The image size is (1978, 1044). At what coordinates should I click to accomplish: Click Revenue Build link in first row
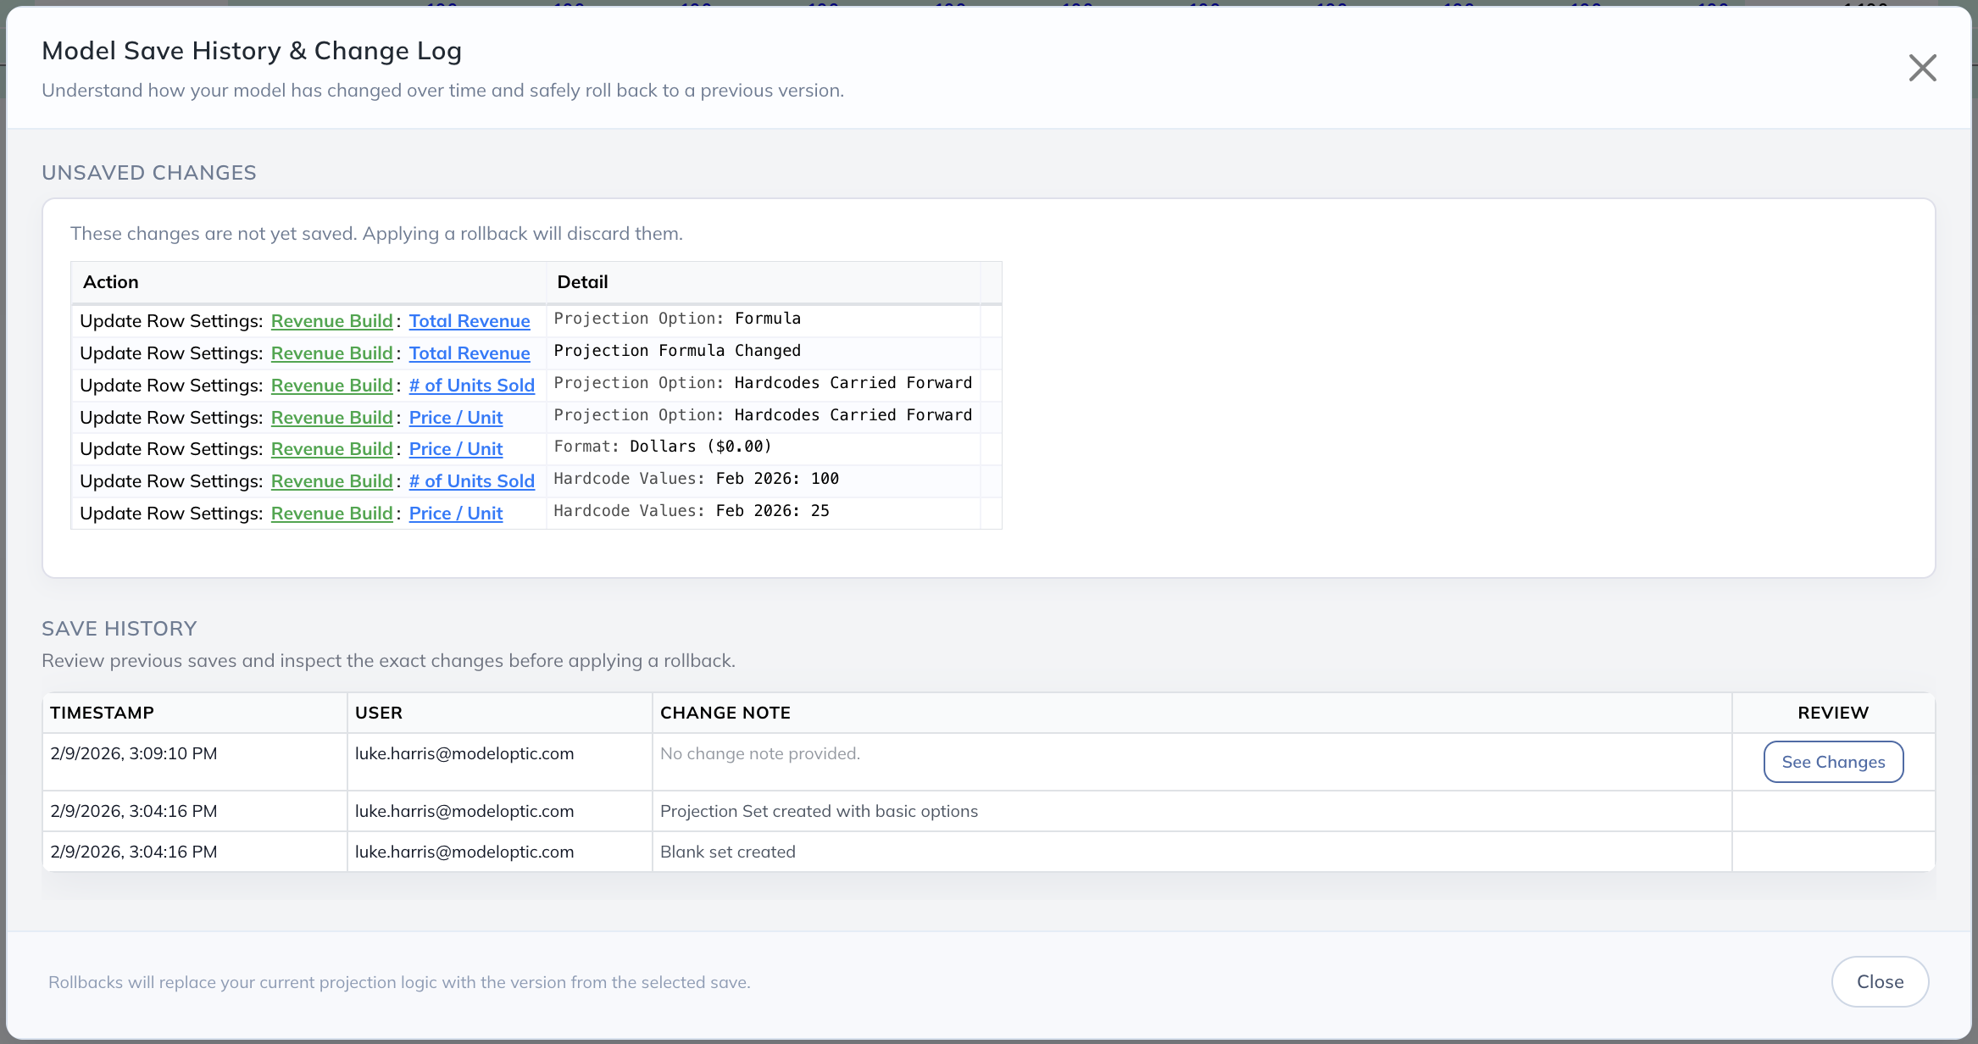coord(331,321)
